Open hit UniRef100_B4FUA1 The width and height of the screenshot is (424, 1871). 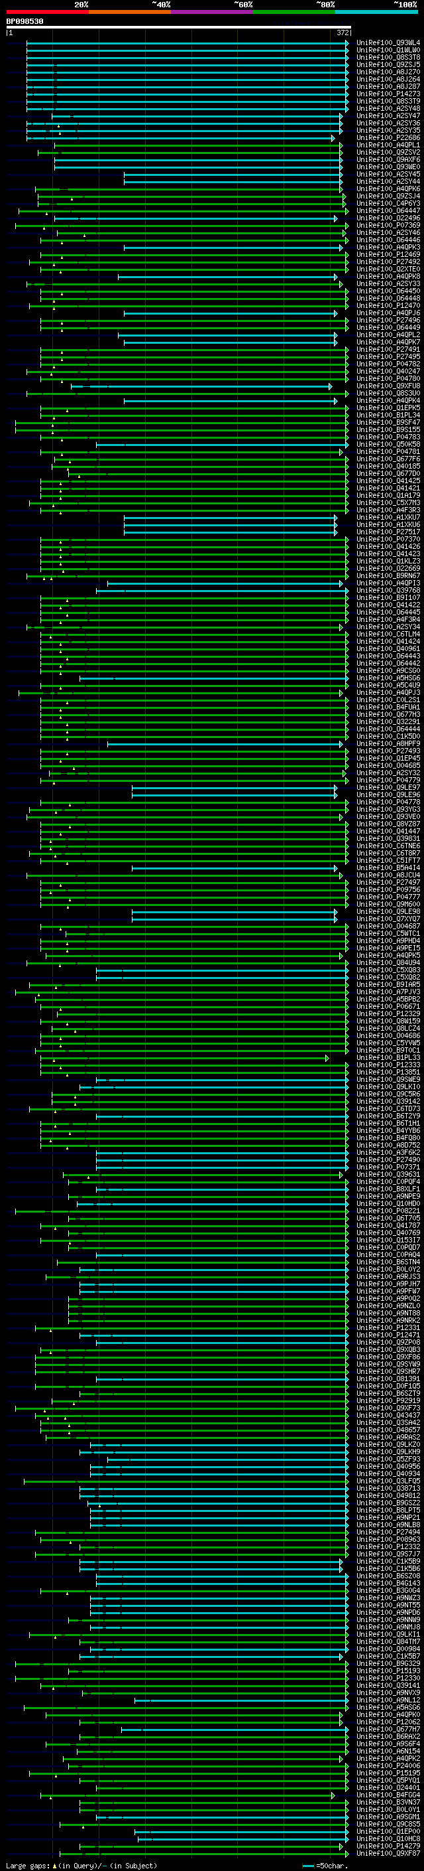click(x=388, y=708)
